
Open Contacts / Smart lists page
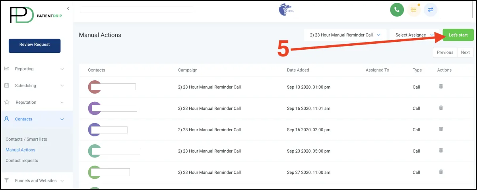coord(26,139)
